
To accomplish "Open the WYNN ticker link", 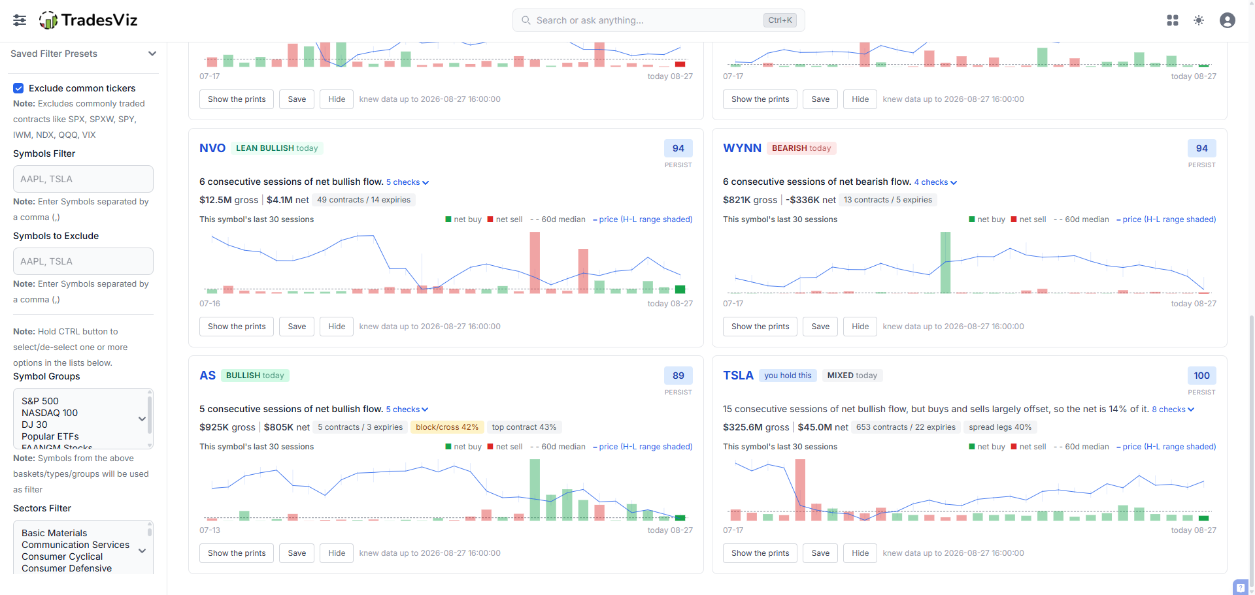I will click(742, 148).
